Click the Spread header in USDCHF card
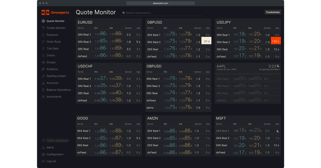The width and height of the screenshot is (321, 168). [128, 72]
